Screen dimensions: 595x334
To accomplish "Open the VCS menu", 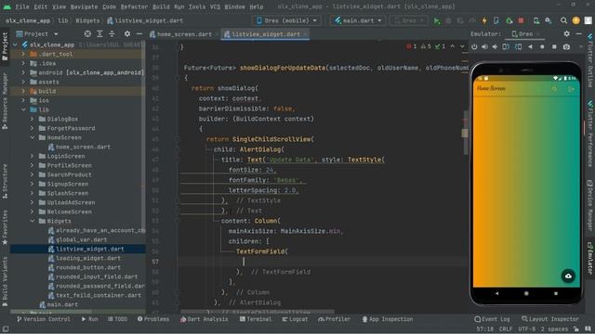I will (x=215, y=6).
